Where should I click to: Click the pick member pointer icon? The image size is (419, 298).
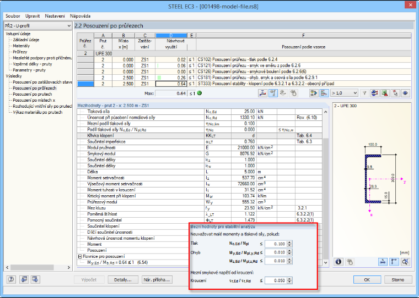tap(395, 93)
